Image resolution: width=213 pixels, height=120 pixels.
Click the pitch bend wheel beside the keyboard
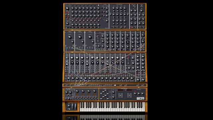click(72, 107)
